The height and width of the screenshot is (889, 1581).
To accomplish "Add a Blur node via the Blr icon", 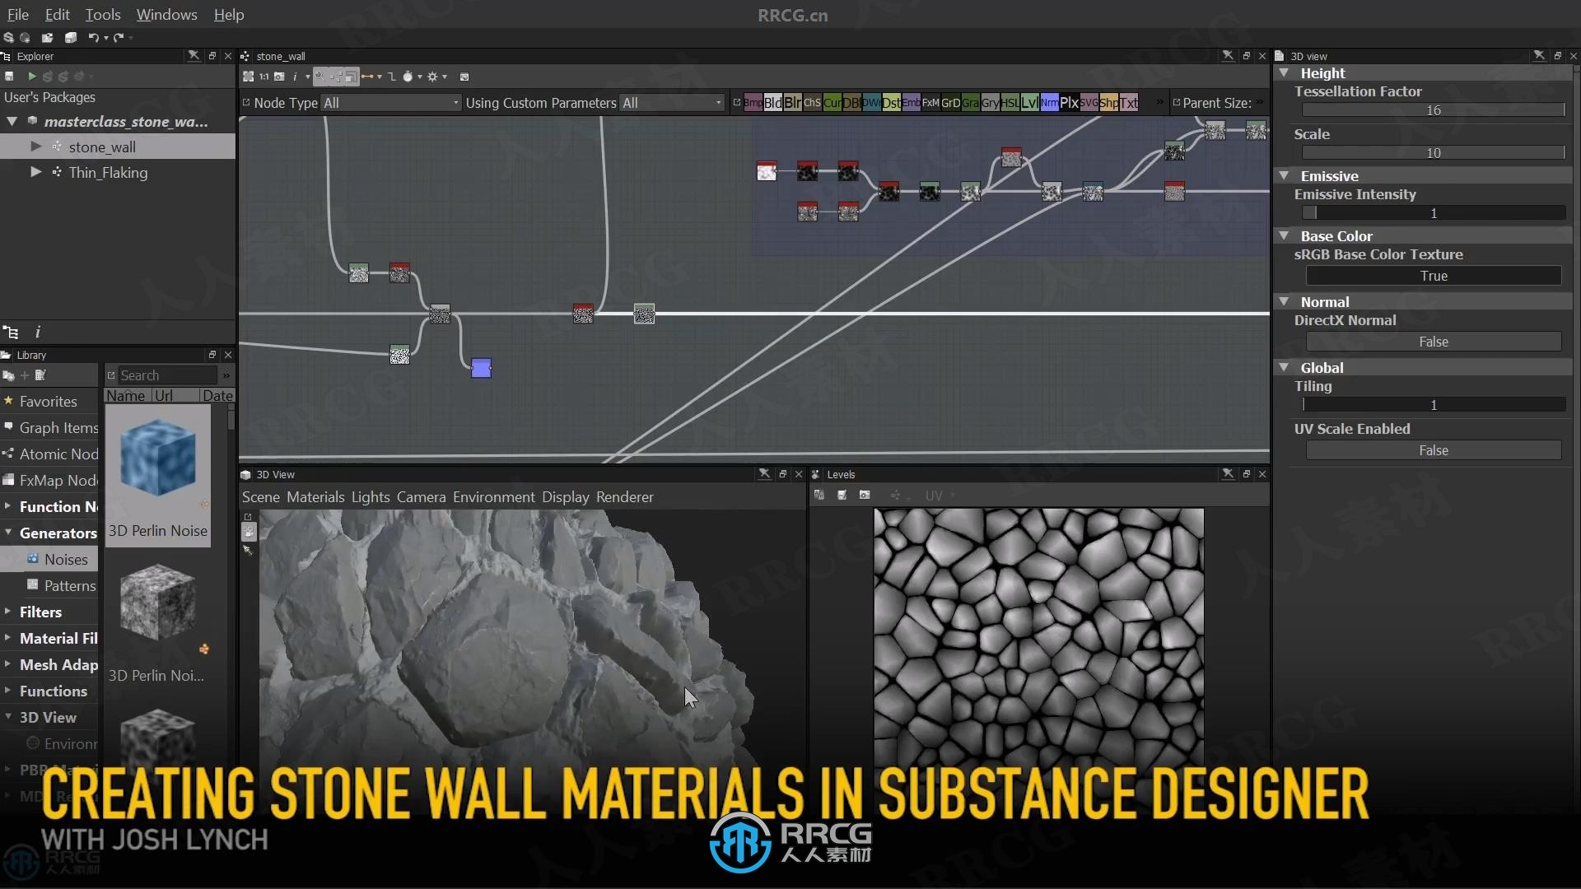I will (792, 103).
